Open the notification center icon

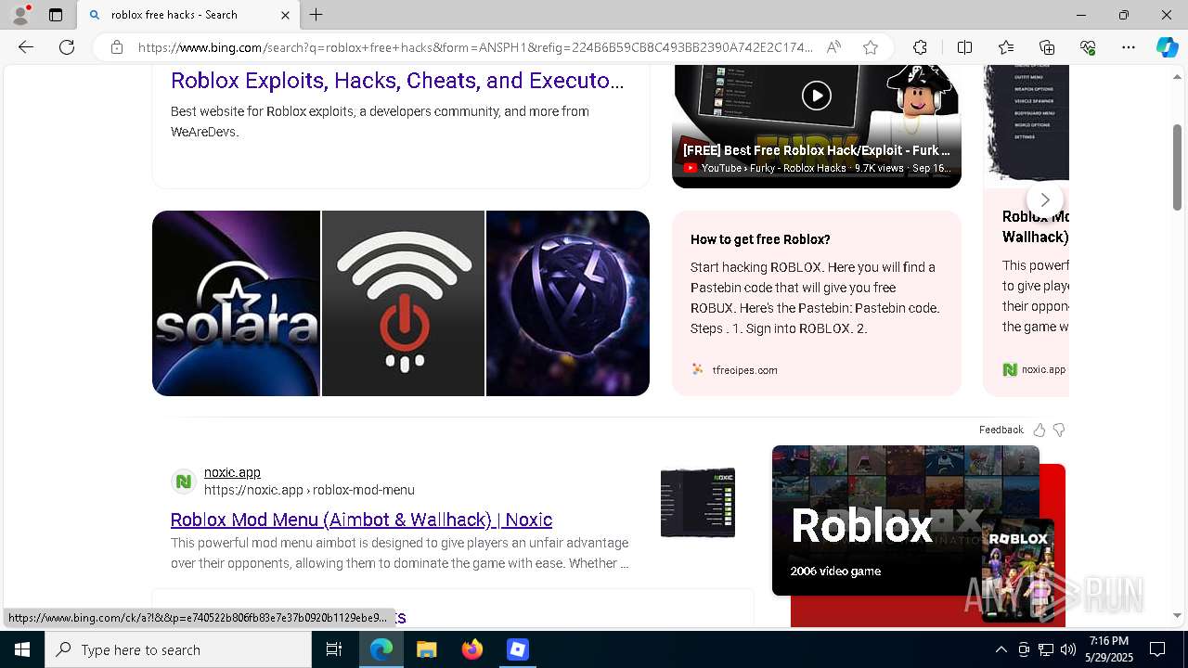(x=1157, y=649)
